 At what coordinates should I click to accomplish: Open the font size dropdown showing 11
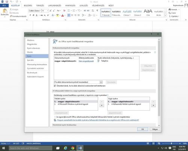pyautogui.click(x=48, y=11)
